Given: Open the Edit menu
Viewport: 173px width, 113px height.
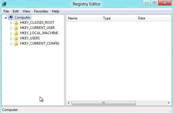Looking at the screenshot, I should point(16,11).
